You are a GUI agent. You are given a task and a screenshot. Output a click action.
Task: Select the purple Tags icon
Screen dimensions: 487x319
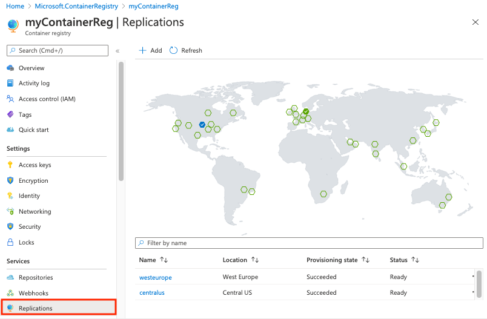[x=10, y=114]
